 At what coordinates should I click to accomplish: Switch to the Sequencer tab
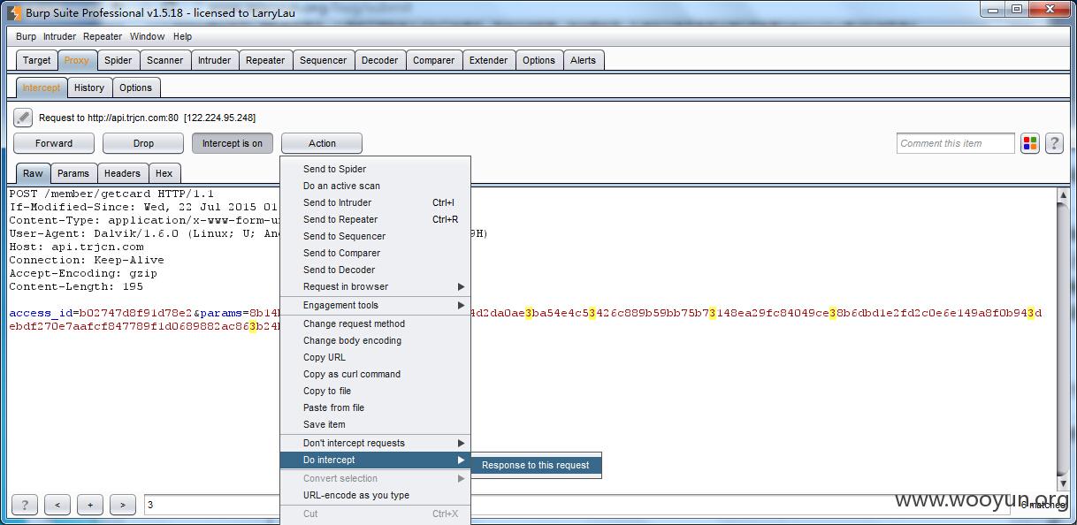[324, 60]
